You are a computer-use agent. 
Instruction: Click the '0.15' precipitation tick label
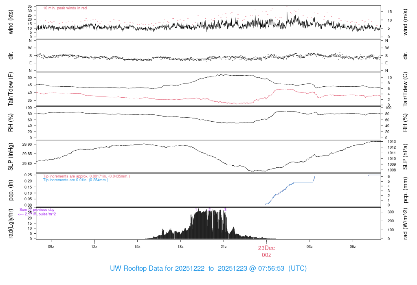click(28, 187)
